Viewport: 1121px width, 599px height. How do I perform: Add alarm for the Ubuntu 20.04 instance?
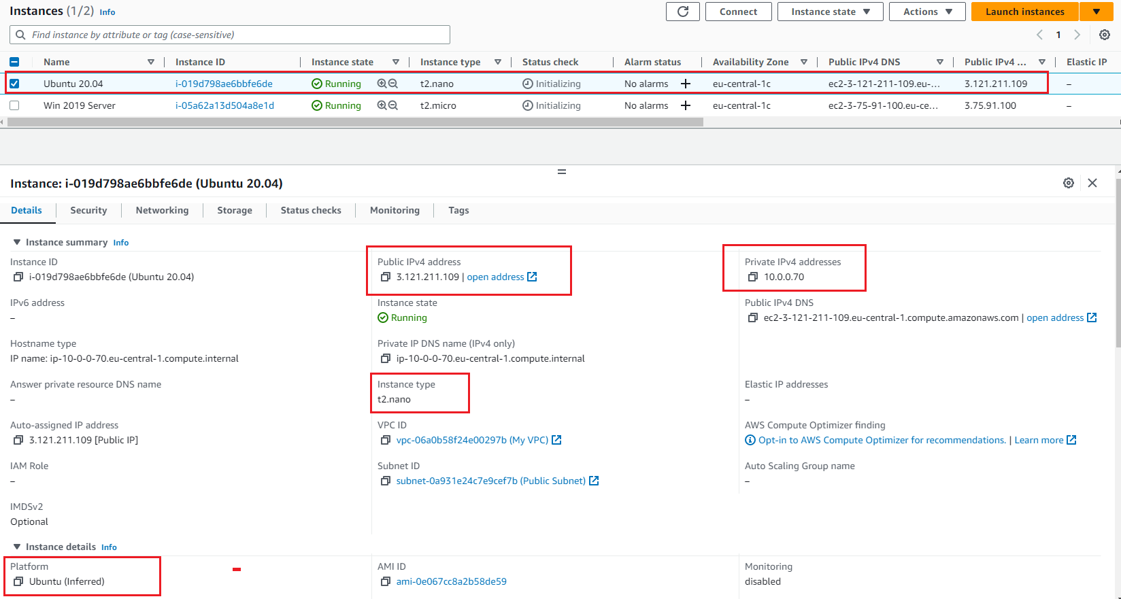pyautogui.click(x=686, y=84)
